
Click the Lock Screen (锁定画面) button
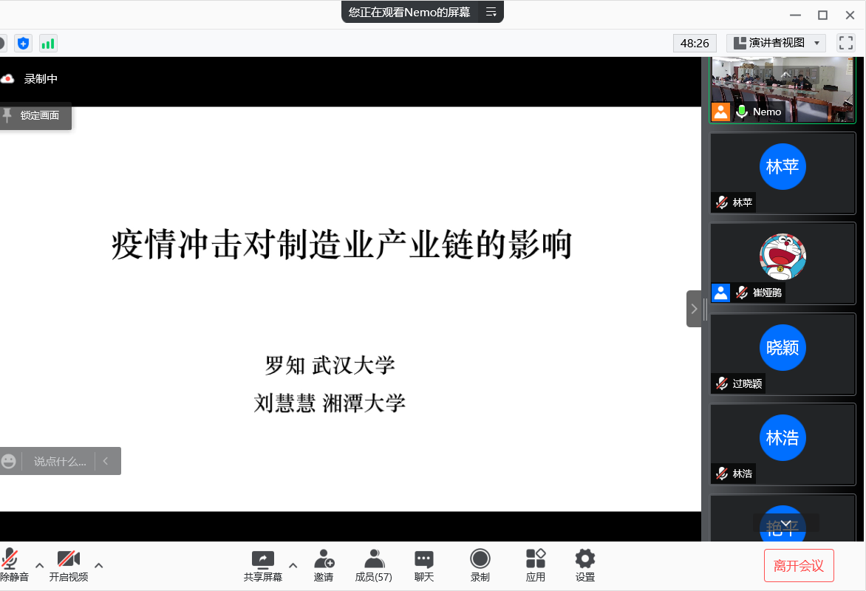[x=36, y=116]
